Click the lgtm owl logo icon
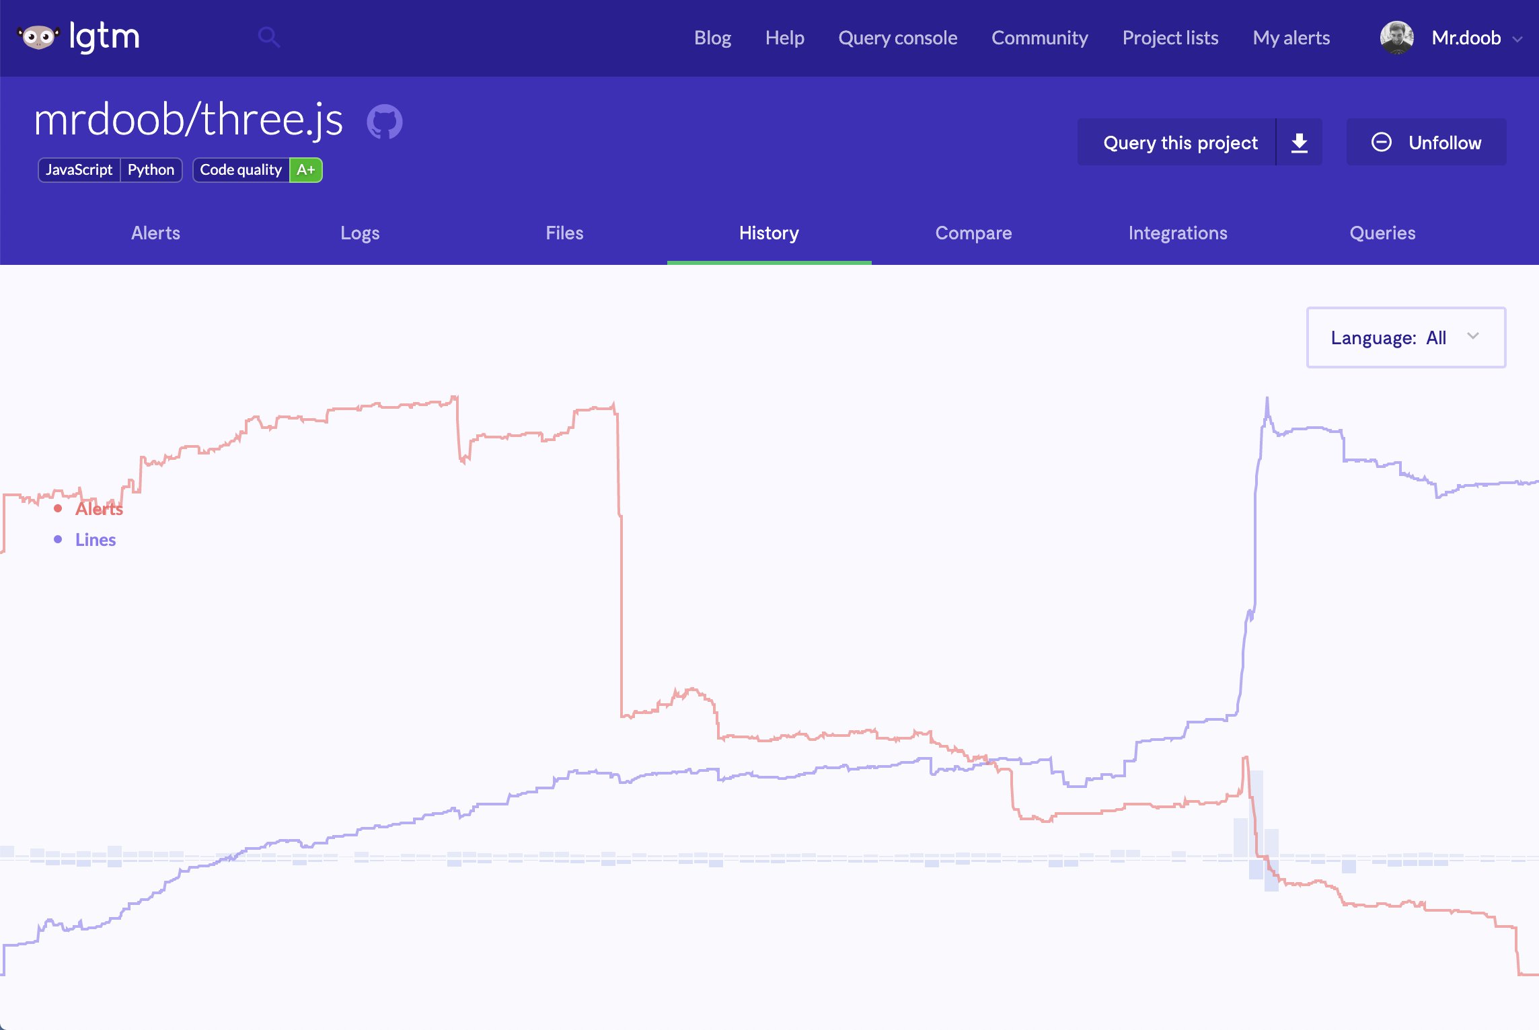This screenshot has width=1539, height=1030. click(x=38, y=37)
